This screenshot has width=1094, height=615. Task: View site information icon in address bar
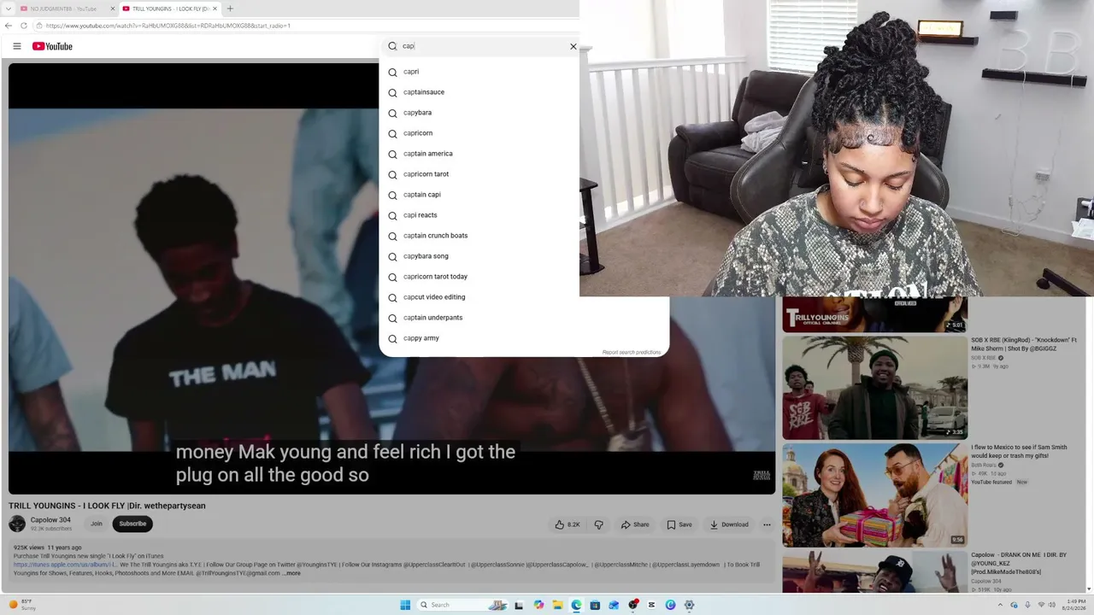coord(38,26)
